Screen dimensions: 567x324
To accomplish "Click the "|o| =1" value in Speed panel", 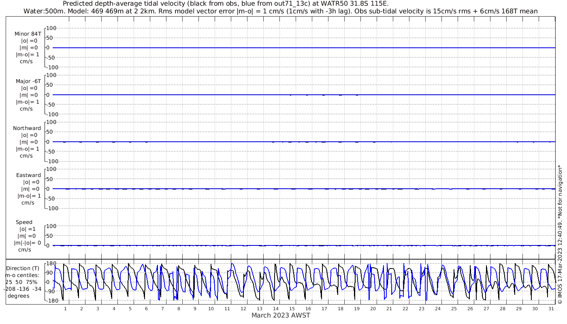I will pyautogui.click(x=28, y=229).
